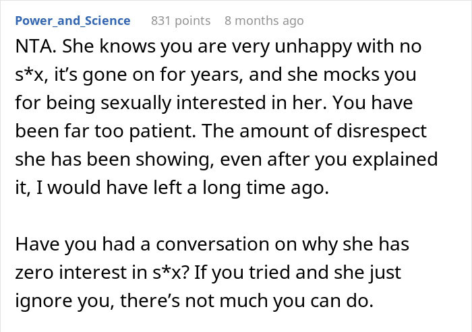Click the word NTA starting the comment
This screenshot has width=472, height=332.
coord(32,48)
